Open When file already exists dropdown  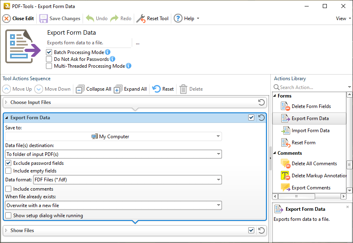coord(113,206)
